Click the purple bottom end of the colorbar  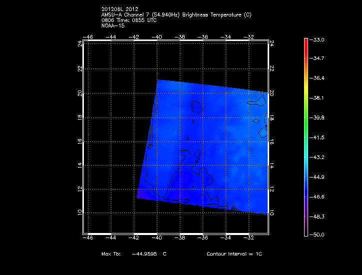(x=306, y=231)
